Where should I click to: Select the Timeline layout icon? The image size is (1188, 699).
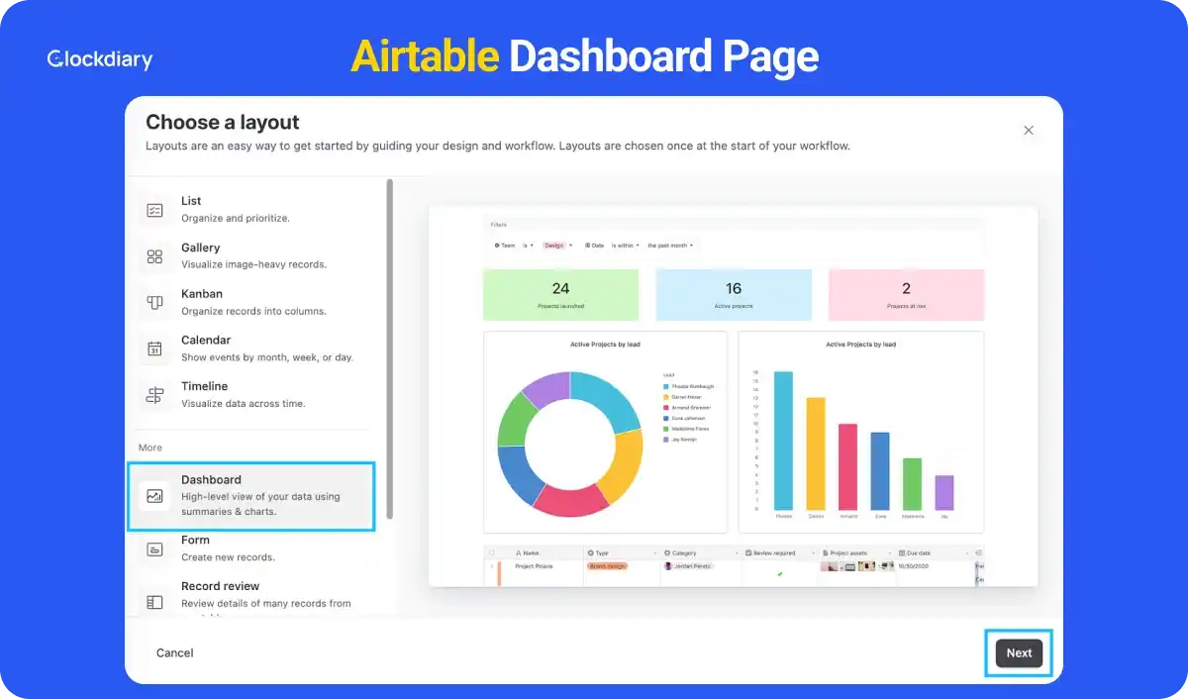pos(154,395)
